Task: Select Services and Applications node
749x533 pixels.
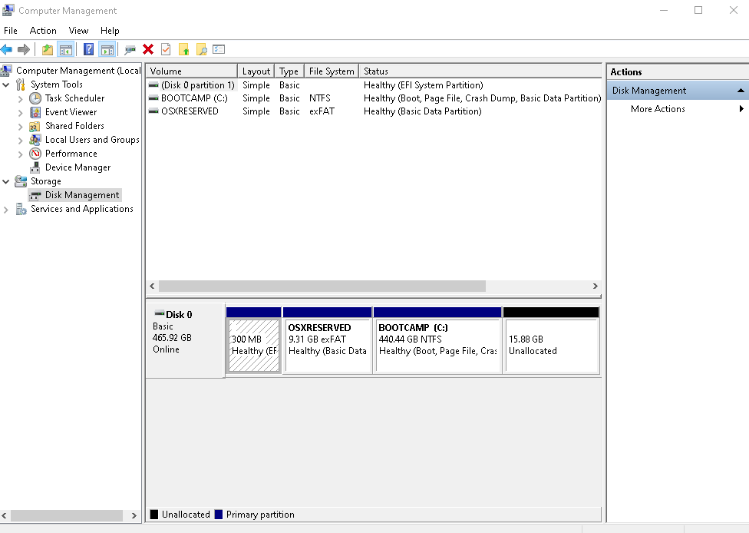Action: point(81,209)
